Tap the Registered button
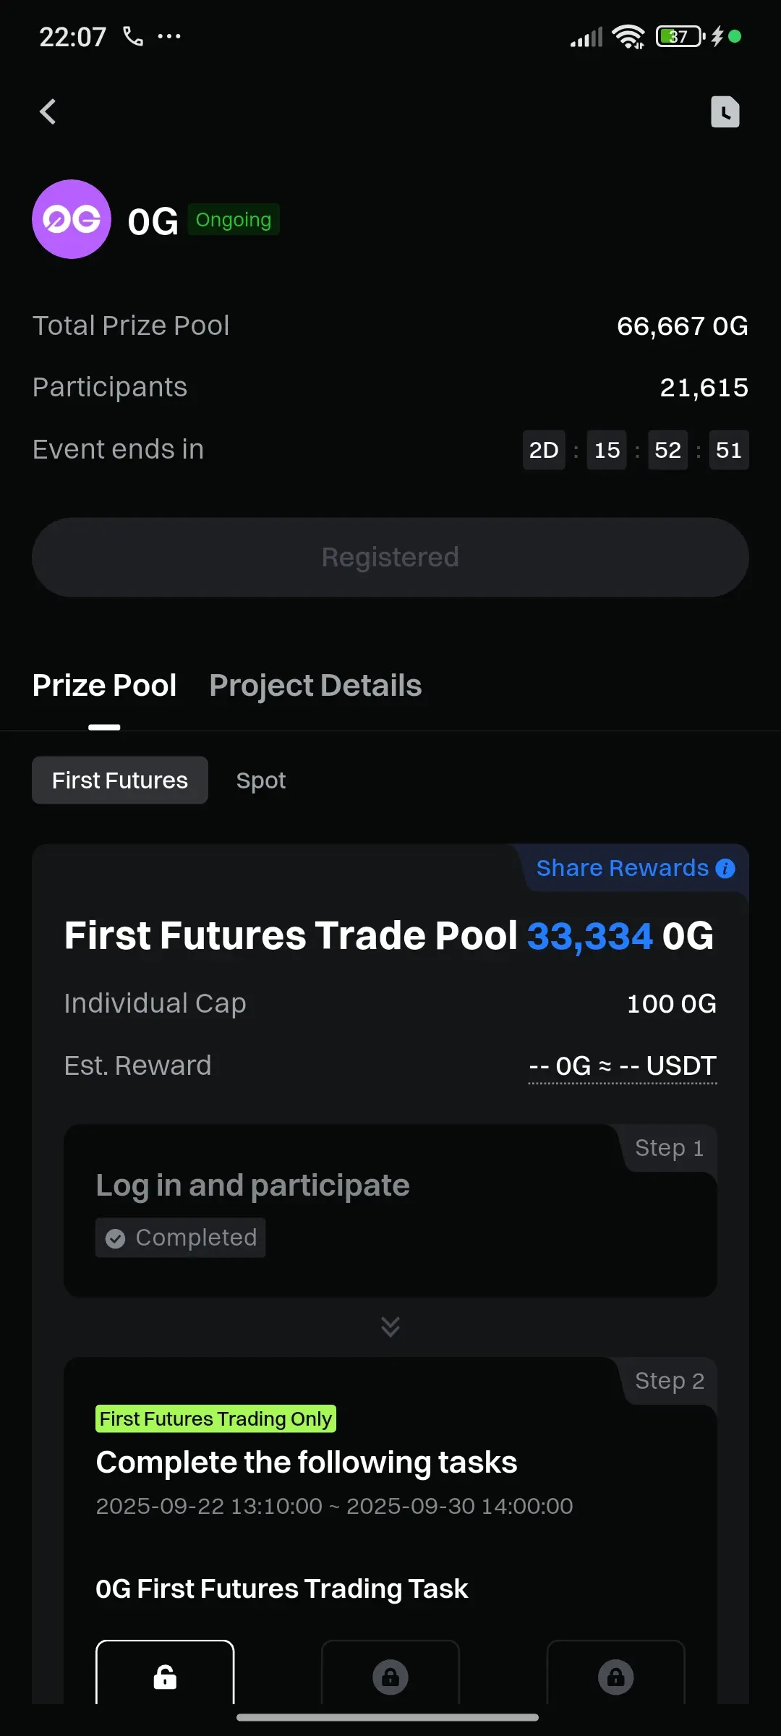 point(390,557)
